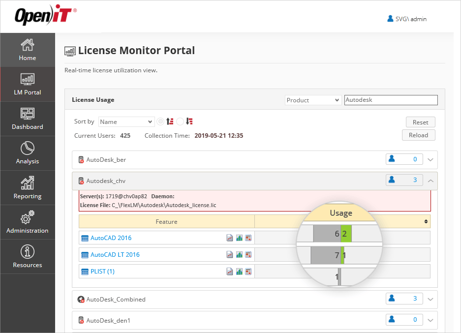Image resolution: width=461 pixels, height=333 pixels.
Task: Open line graph icon for AutoCAD 2016
Action: (x=230, y=238)
